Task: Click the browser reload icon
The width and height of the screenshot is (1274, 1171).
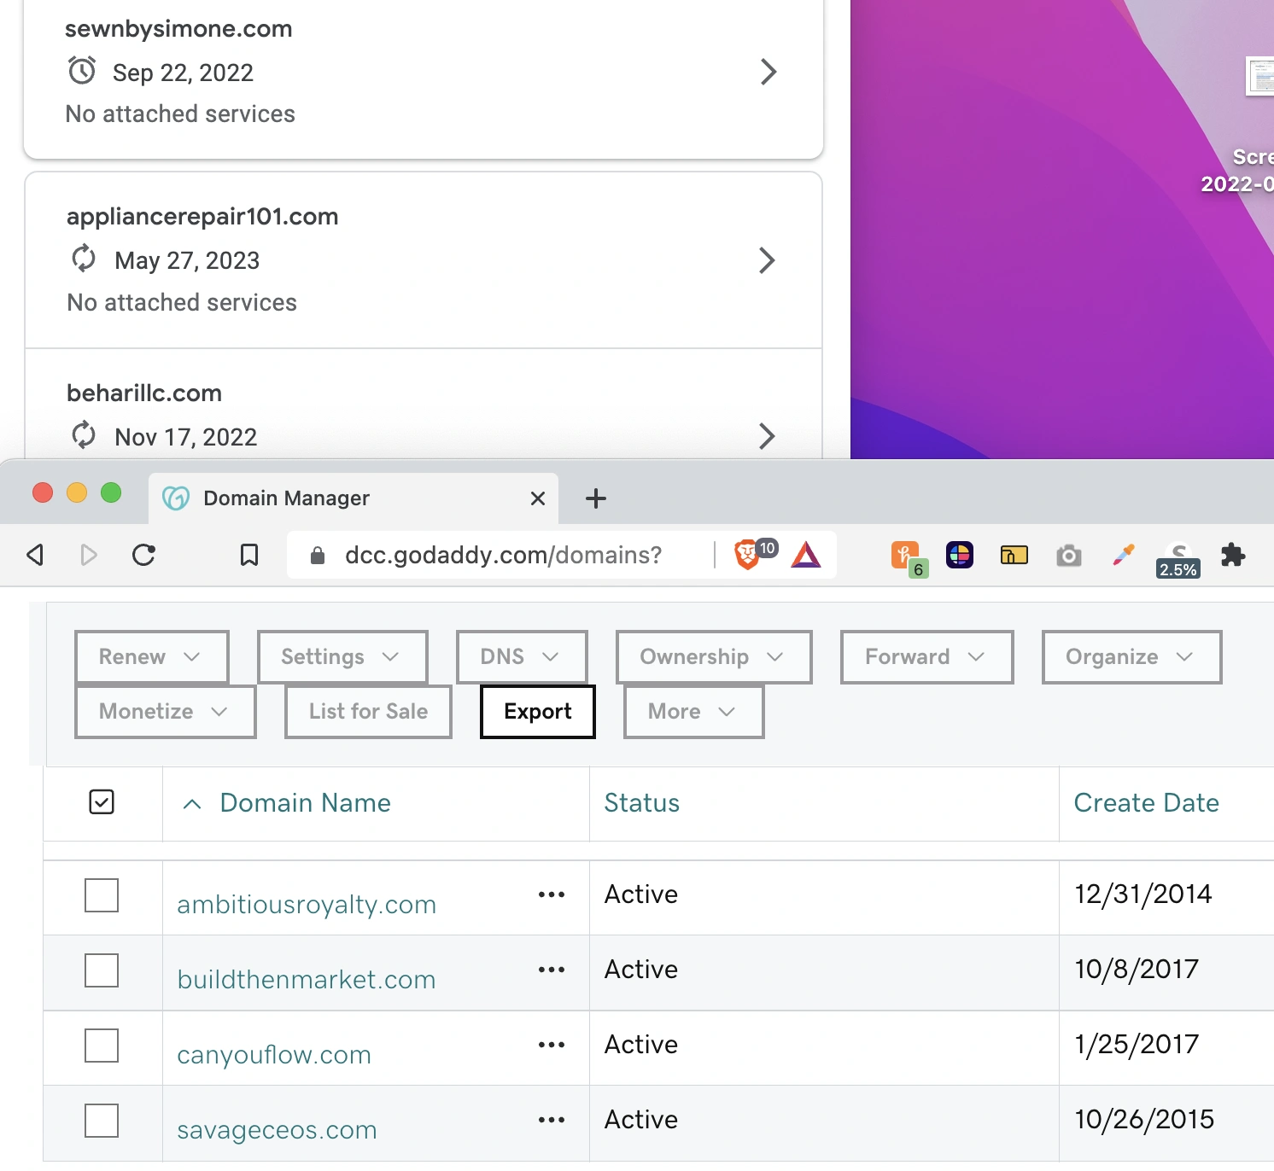Action: (143, 556)
